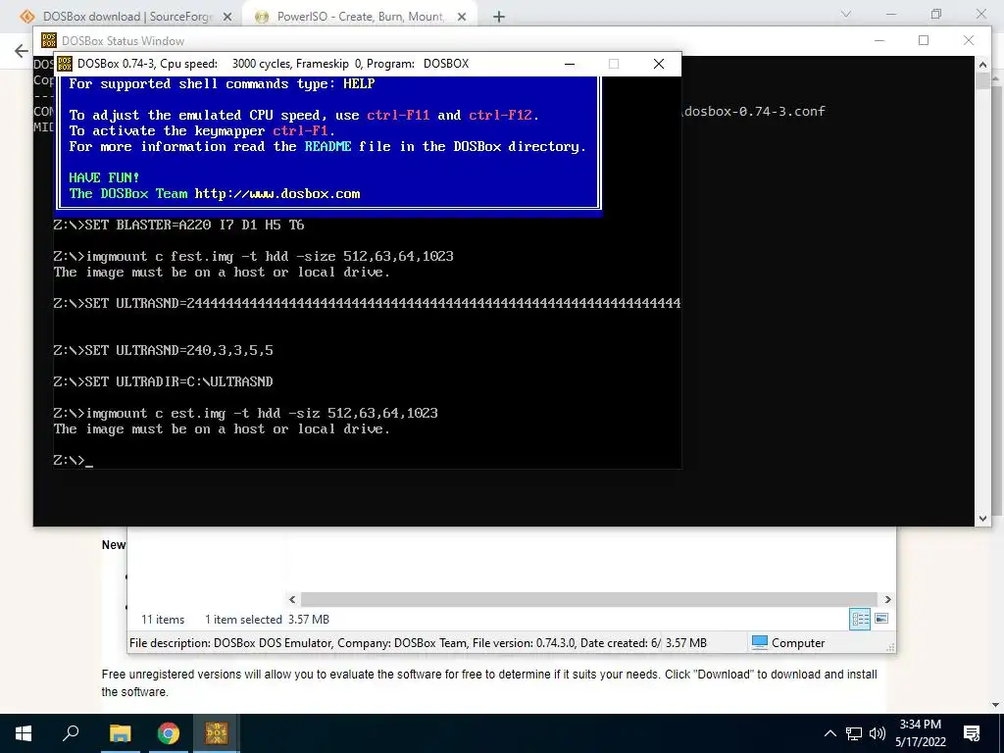Screen dimensions: 1004x753
Task: Open the network status tray icon
Action: tap(854, 733)
